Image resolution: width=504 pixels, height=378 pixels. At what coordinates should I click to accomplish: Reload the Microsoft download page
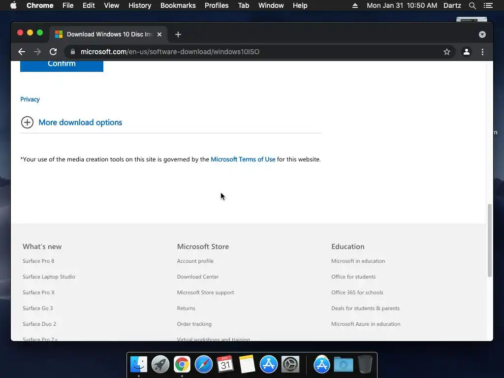[53, 52]
